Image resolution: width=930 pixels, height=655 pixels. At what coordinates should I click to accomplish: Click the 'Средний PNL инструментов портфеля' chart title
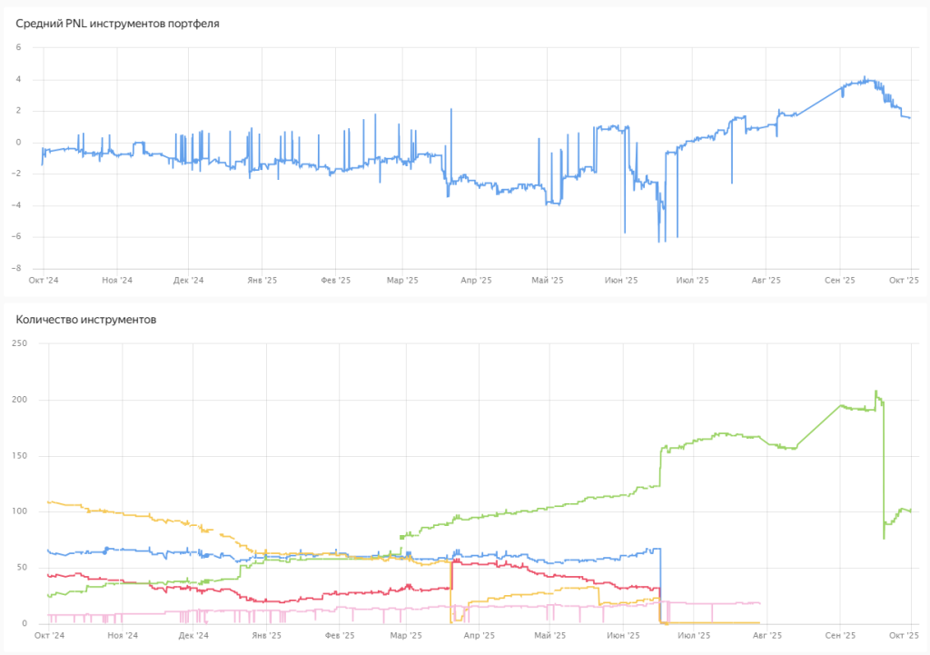point(118,23)
